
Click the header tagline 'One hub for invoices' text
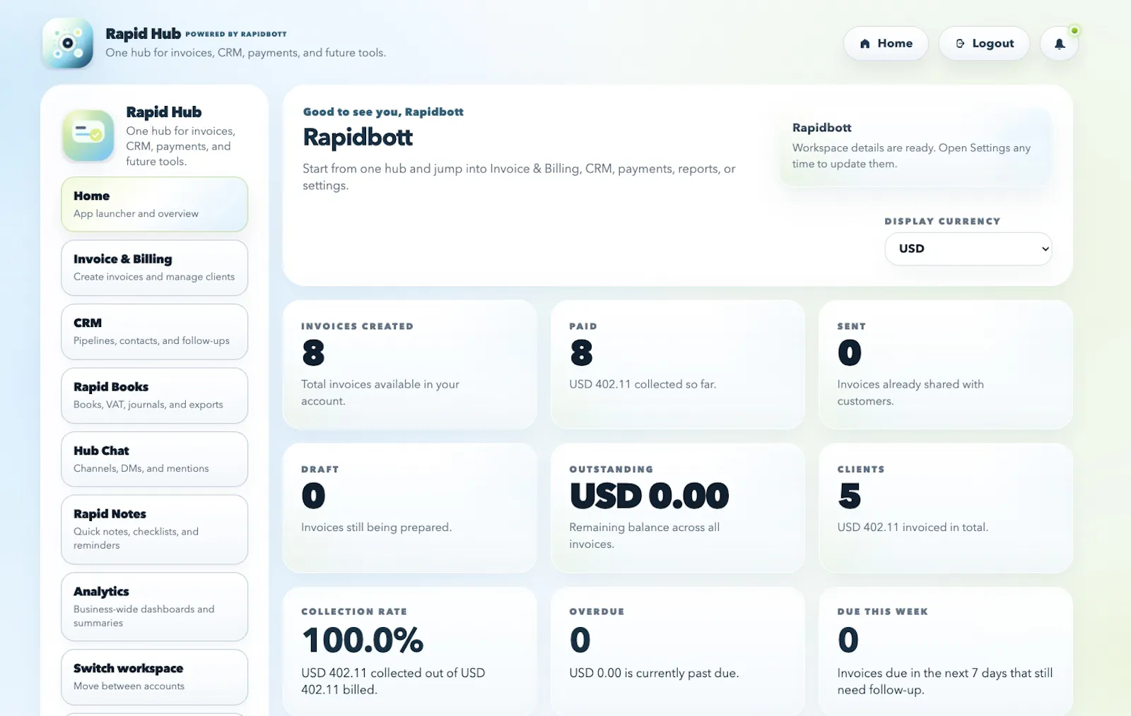pyautogui.click(x=245, y=53)
